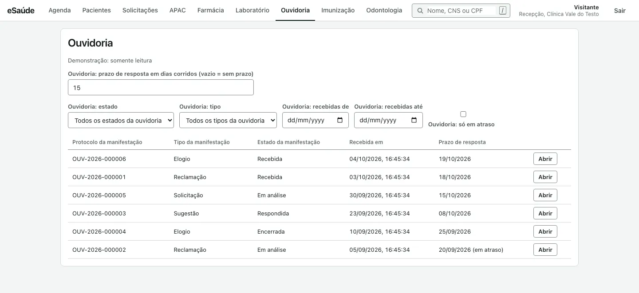The image size is (639, 293).
Task: Select the Ouvidoria tab
Action: pyautogui.click(x=296, y=10)
